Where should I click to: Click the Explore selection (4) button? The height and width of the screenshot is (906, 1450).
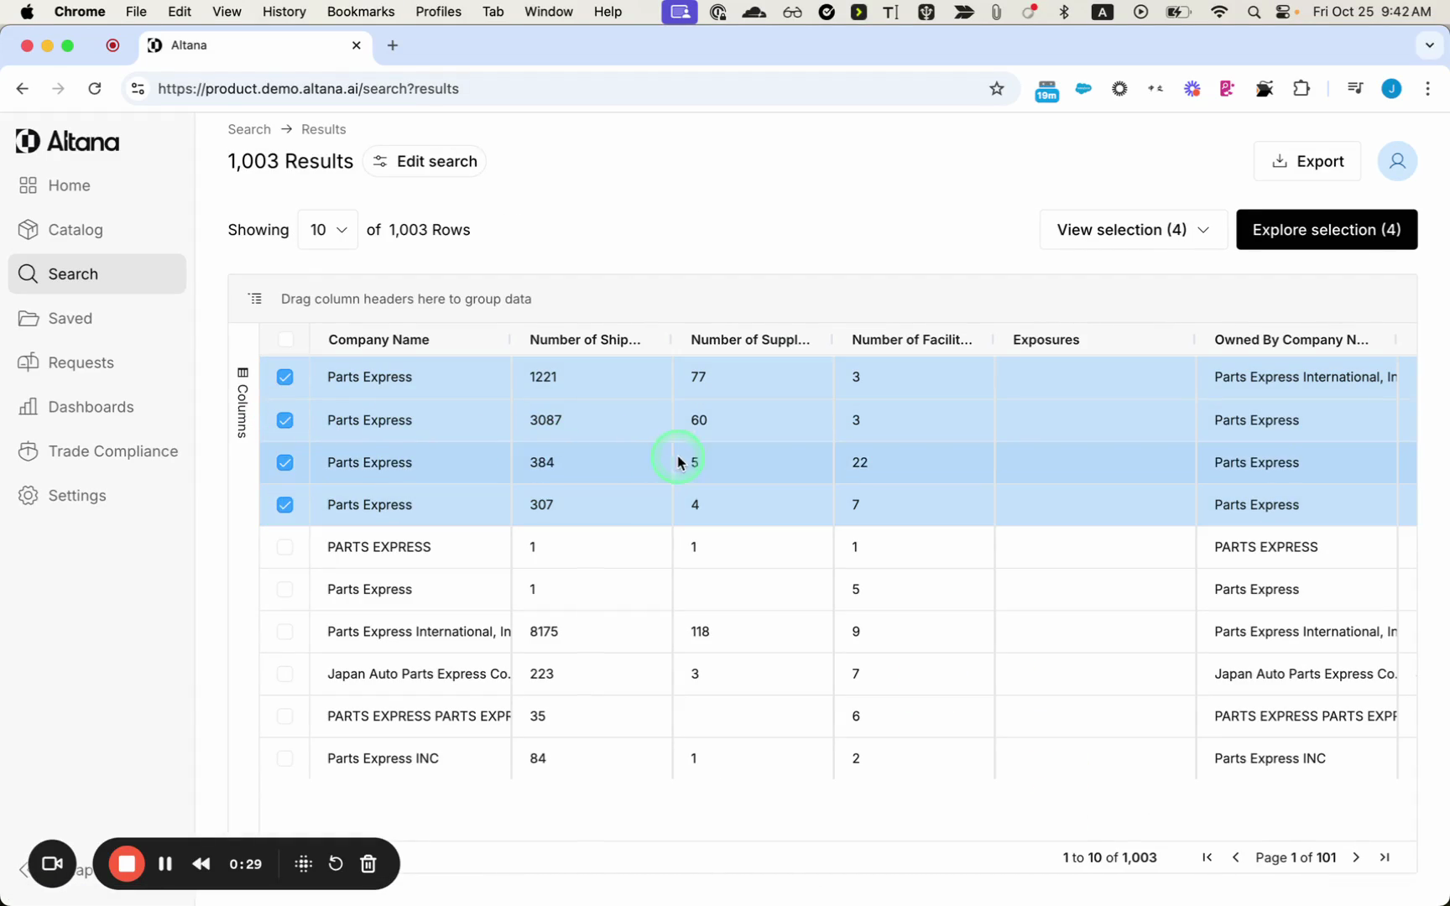[1326, 230]
